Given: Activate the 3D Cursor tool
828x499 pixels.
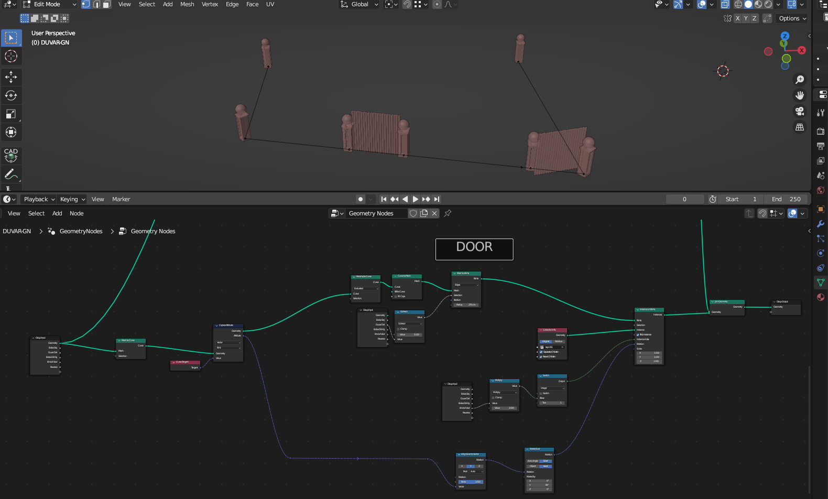Looking at the screenshot, I should (x=11, y=56).
